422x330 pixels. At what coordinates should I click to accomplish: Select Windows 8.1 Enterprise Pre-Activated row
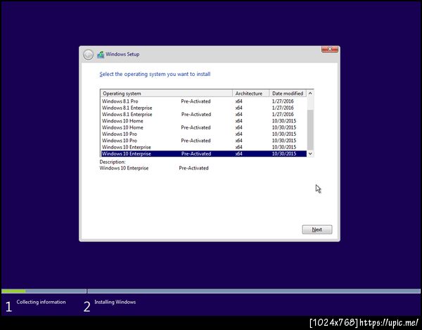[204, 115]
